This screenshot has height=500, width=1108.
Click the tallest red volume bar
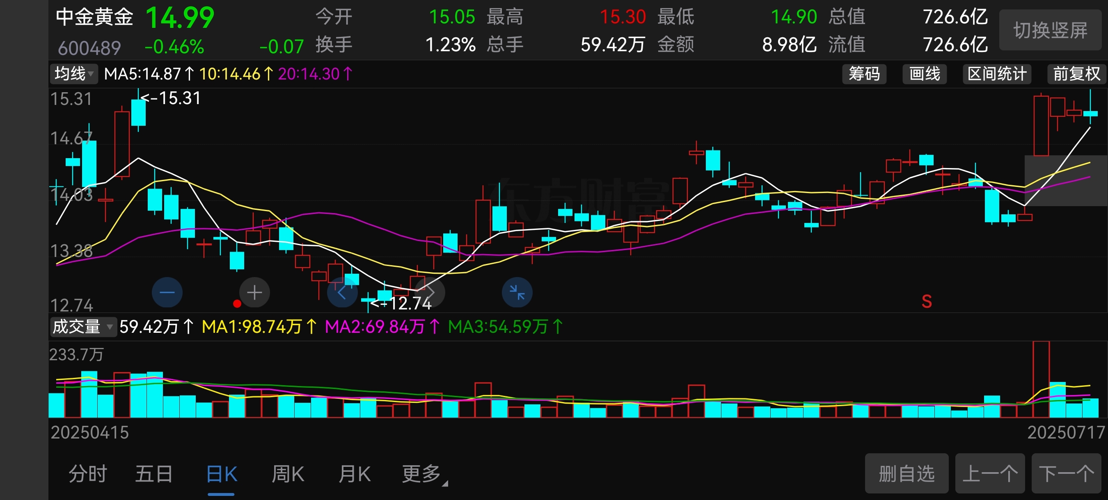(x=1041, y=379)
